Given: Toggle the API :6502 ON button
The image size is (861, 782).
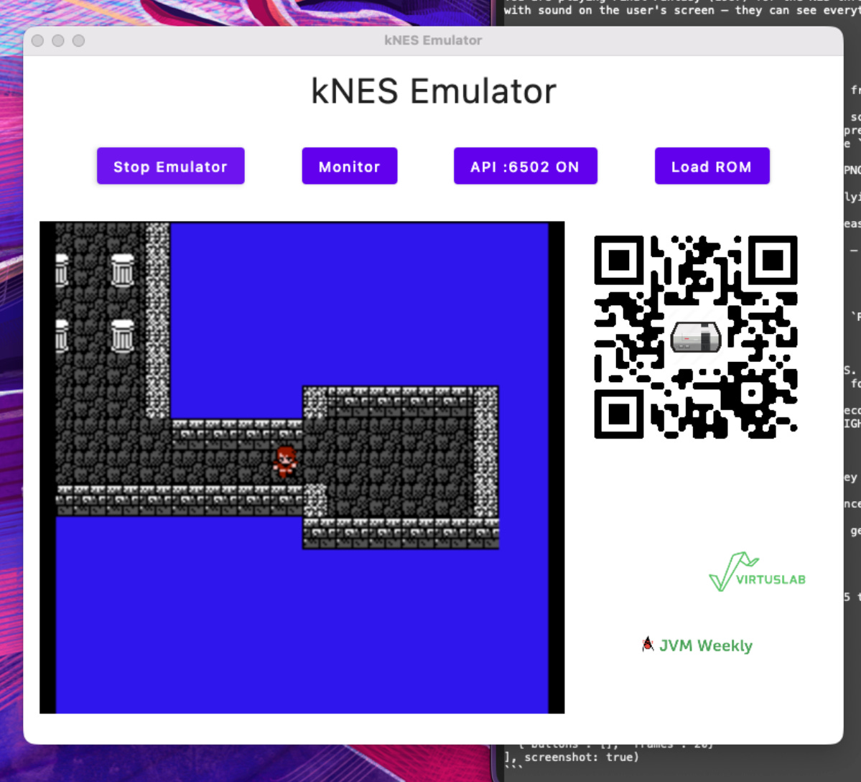Looking at the screenshot, I should coord(525,166).
